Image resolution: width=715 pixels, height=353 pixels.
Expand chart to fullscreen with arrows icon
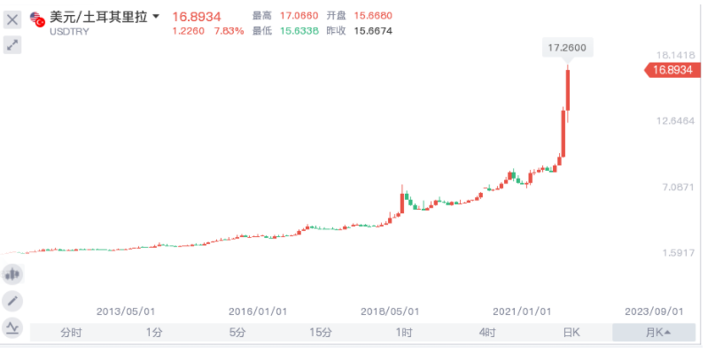coord(12,44)
